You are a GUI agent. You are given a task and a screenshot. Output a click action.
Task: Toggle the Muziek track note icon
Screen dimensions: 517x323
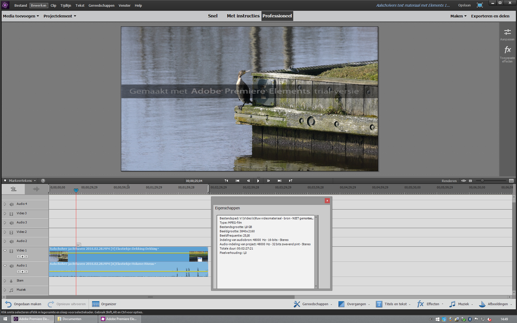point(11,290)
